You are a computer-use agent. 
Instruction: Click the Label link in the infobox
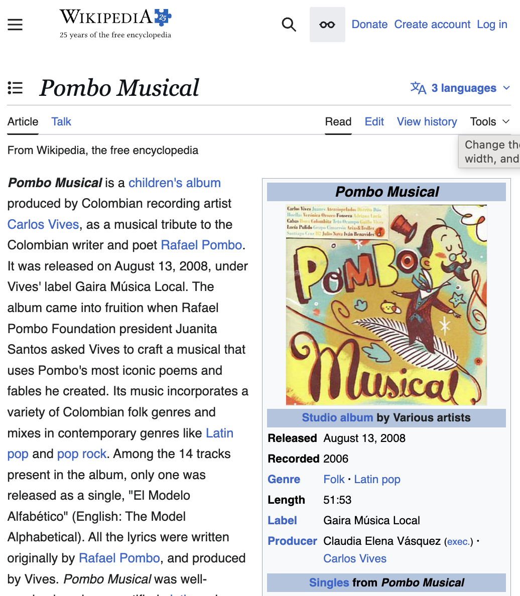[x=282, y=520]
